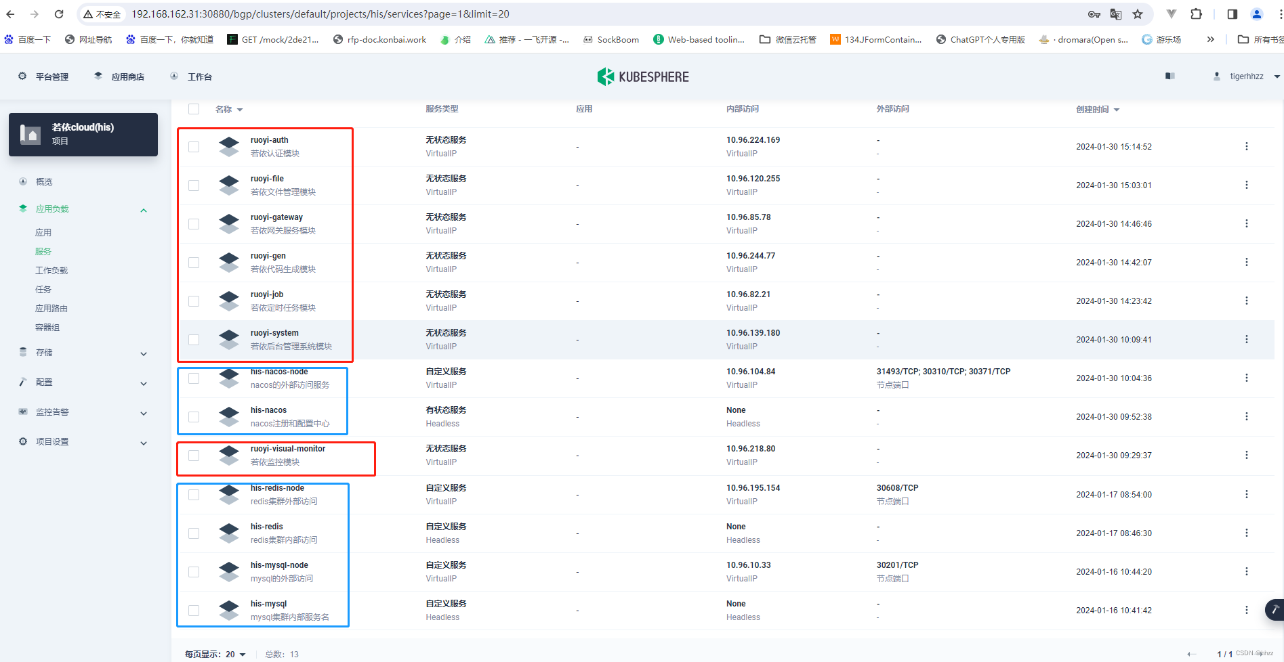Viewport: 1284px width, 662px height.
Task: Check the ruoyi-gen row checkbox
Action: click(x=194, y=263)
